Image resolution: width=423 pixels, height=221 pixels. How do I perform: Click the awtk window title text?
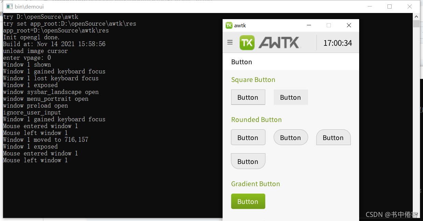tap(240, 25)
